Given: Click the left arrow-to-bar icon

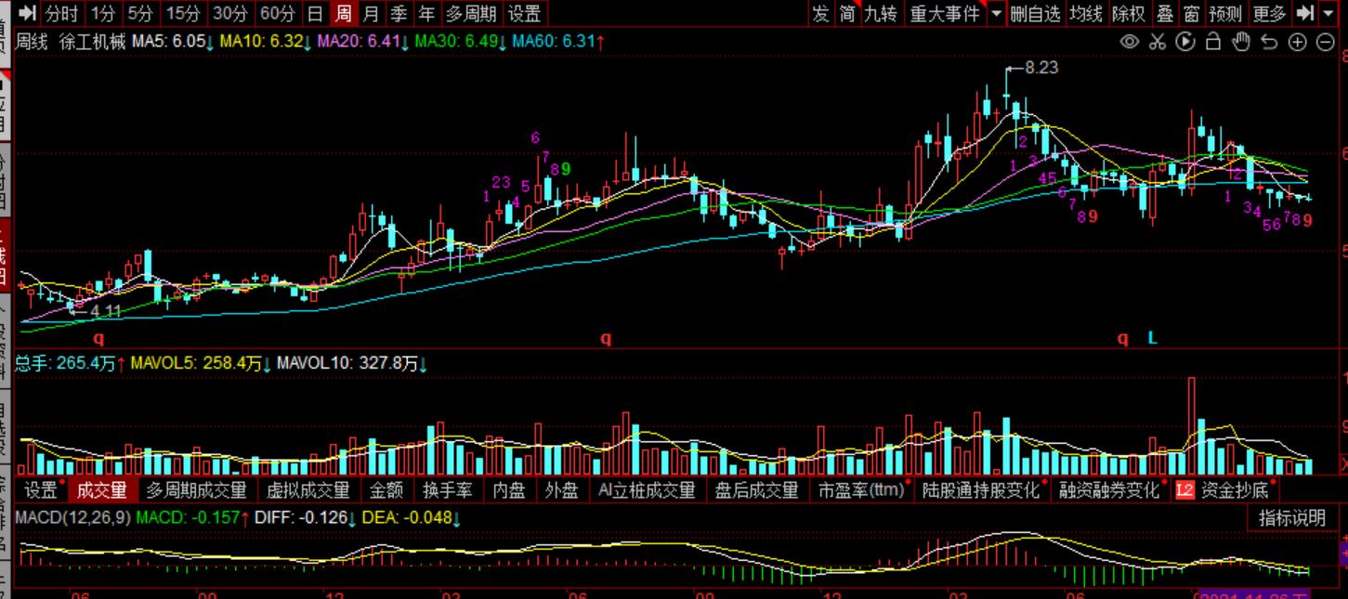Looking at the screenshot, I should [28, 13].
